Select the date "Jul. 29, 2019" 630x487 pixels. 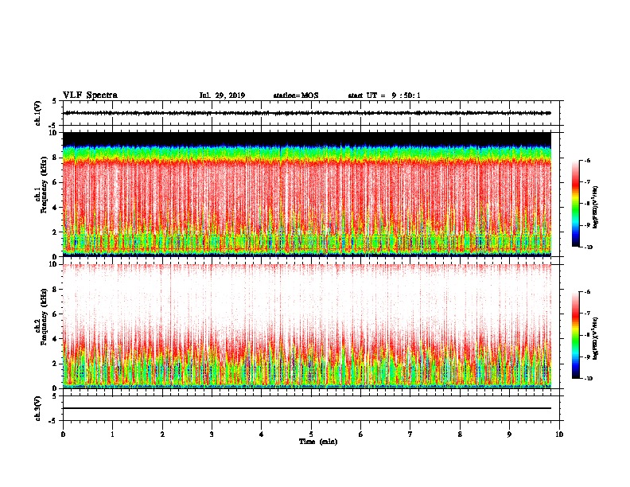pyautogui.click(x=222, y=95)
